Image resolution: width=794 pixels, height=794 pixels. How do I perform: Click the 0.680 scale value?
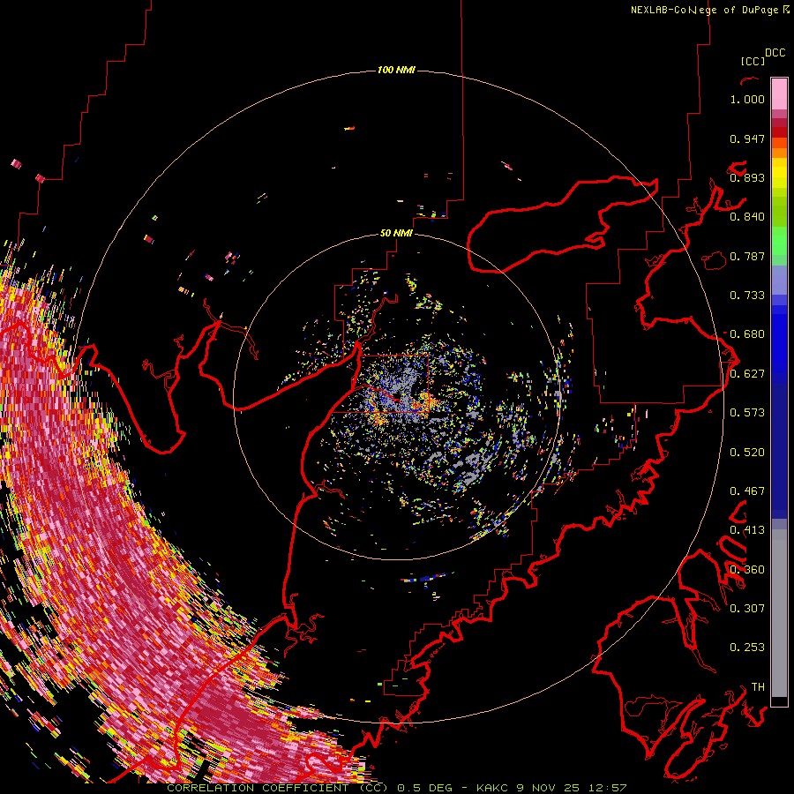pos(747,334)
